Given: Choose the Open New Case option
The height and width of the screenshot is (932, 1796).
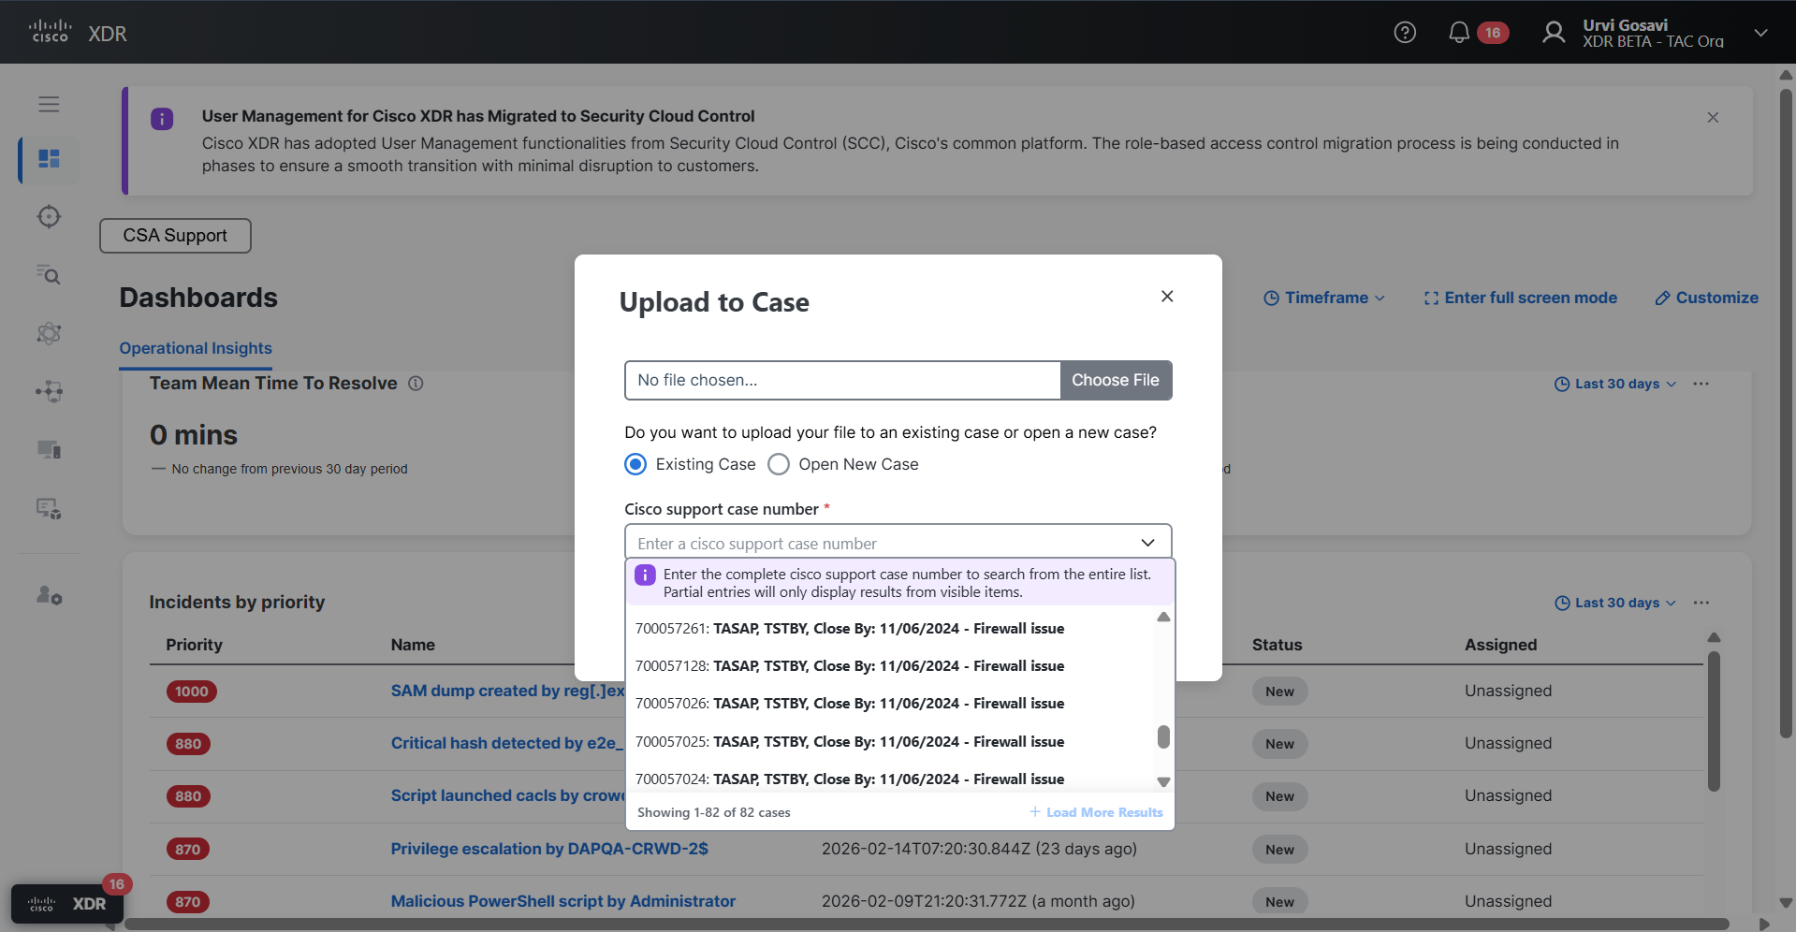Looking at the screenshot, I should [x=778, y=463].
